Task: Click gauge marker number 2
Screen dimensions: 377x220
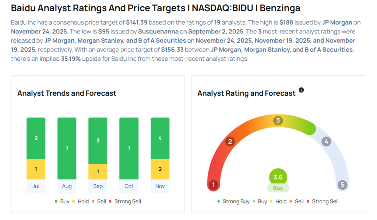Action: pos(230,142)
